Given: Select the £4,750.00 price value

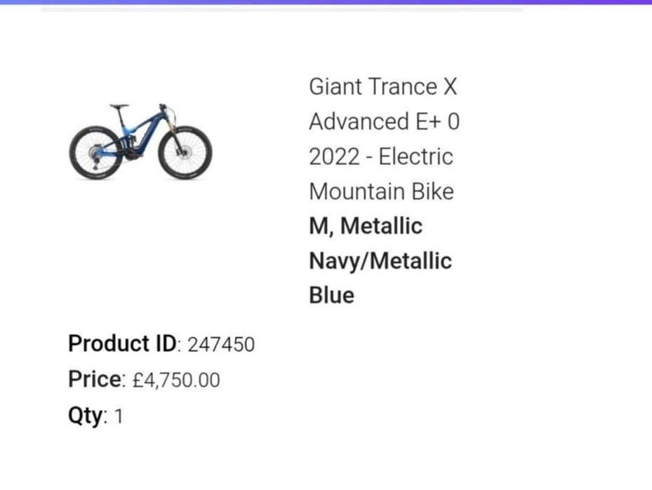Looking at the screenshot, I should [x=175, y=381].
